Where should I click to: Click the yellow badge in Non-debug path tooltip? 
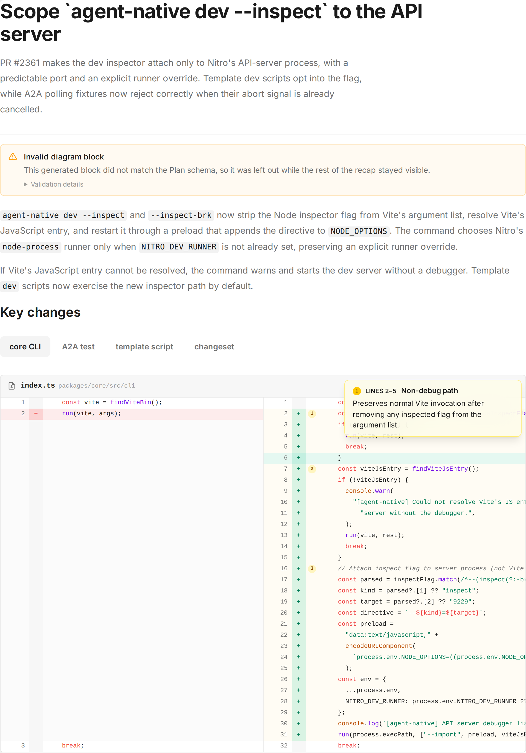(357, 391)
